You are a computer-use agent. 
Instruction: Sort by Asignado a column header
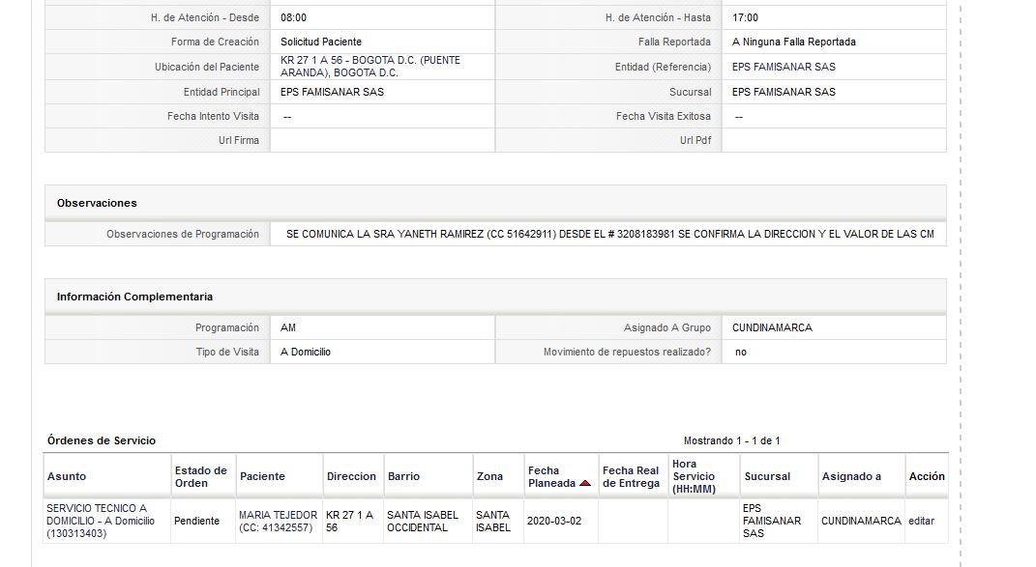pyautogui.click(x=851, y=476)
